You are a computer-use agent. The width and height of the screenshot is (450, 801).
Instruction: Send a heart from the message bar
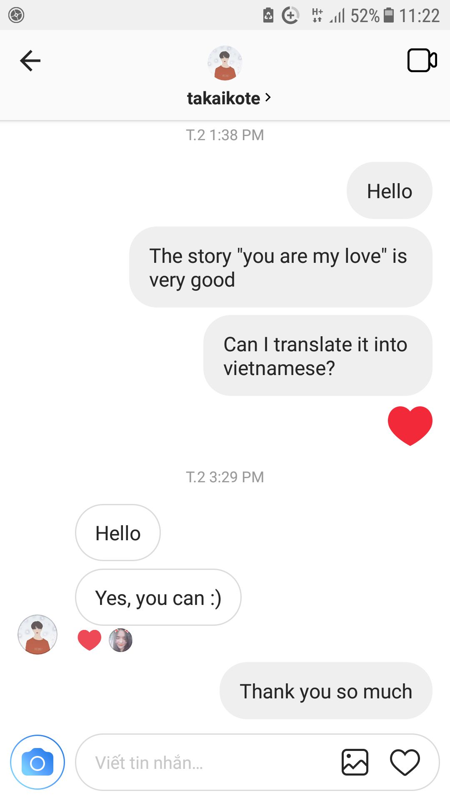click(405, 763)
